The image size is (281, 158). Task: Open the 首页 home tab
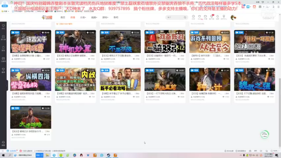[63, 17]
